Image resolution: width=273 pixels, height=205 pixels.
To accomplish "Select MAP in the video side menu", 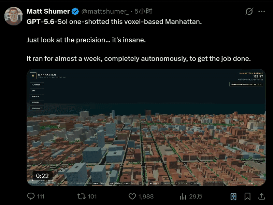I will (37, 91).
